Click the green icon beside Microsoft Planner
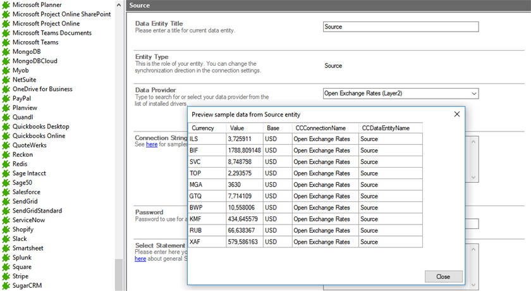531x291 pixels. [6, 5]
